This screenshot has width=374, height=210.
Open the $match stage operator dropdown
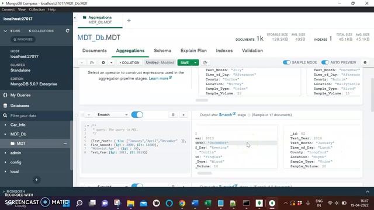tap(112, 115)
